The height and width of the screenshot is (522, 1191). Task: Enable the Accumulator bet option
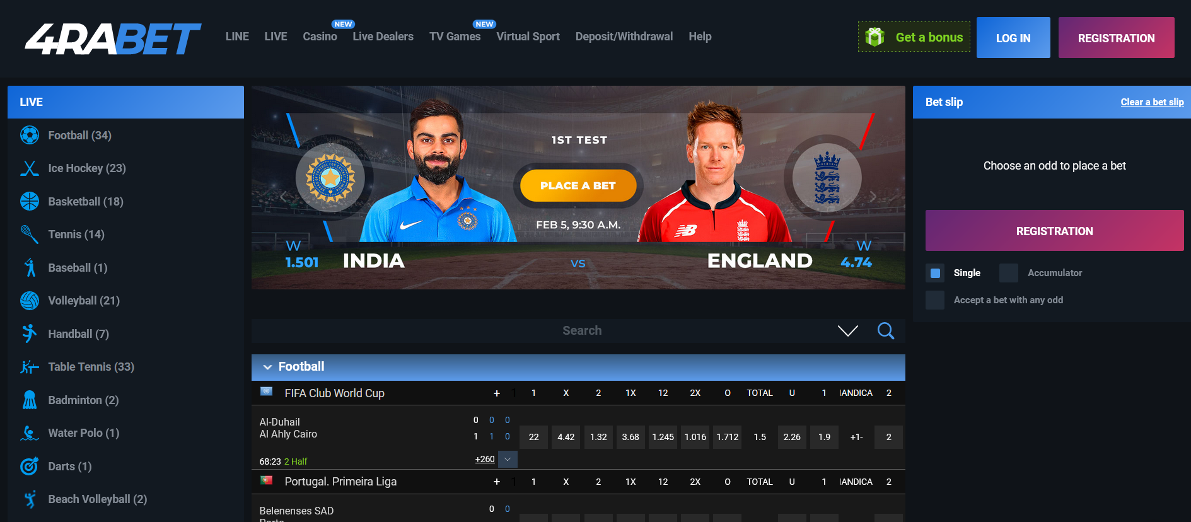[1008, 273]
